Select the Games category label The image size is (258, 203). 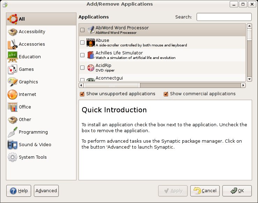(26, 69)
